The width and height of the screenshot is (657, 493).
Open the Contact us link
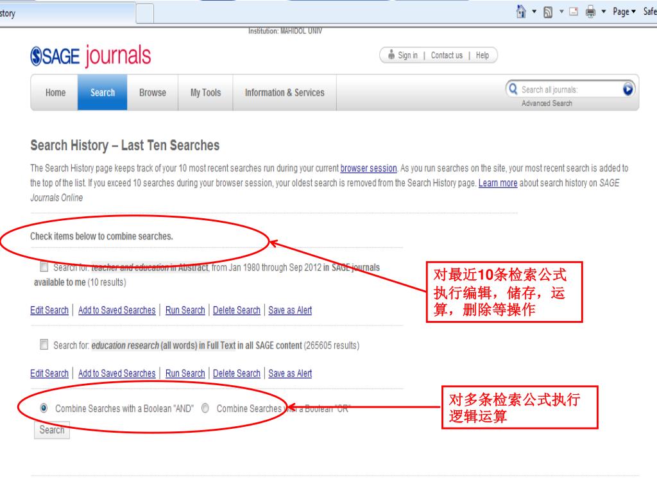[447, 55]
